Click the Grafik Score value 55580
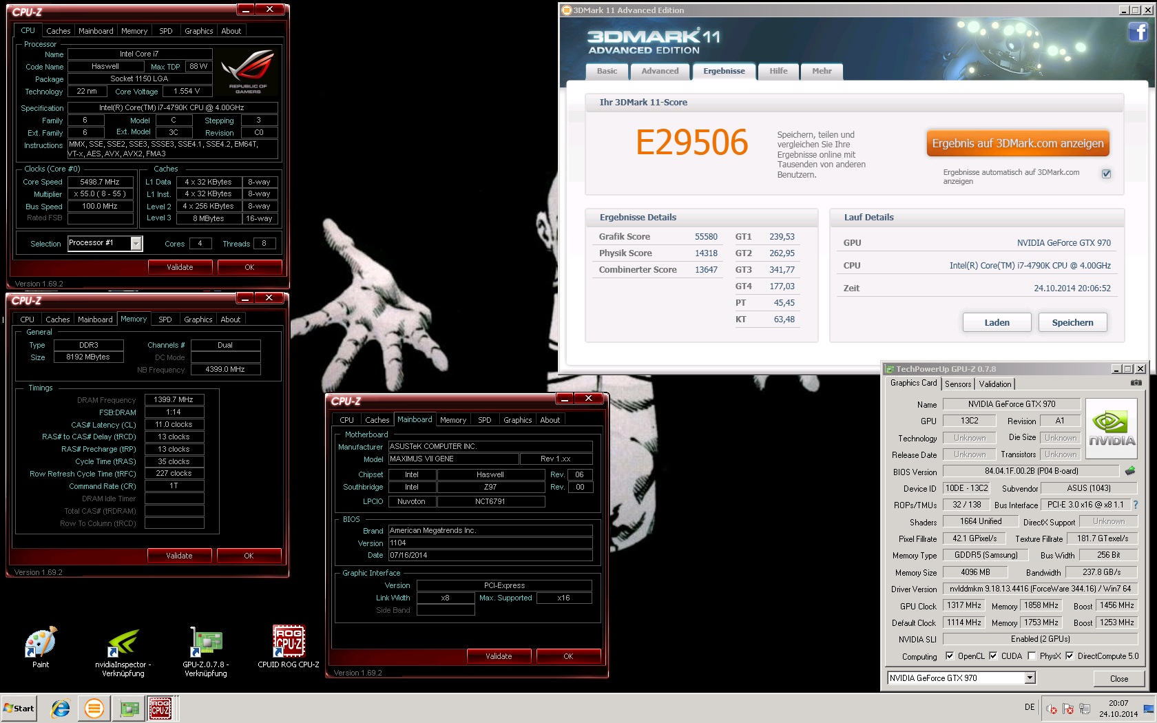1157x723 pixels. (x=706, y=236)
